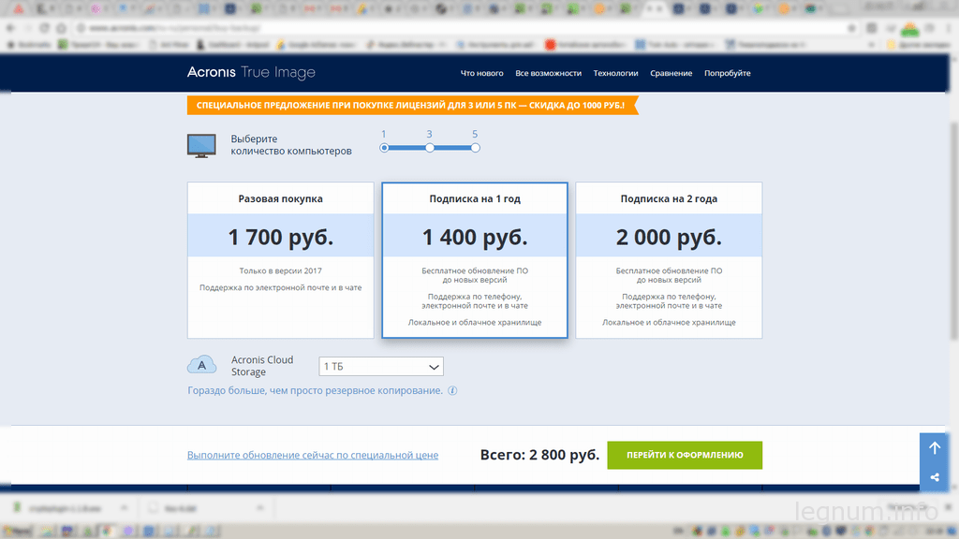Click the Выберите количество компьютеров label
This screenshot has width=959, height=539.
coord(291,145)
